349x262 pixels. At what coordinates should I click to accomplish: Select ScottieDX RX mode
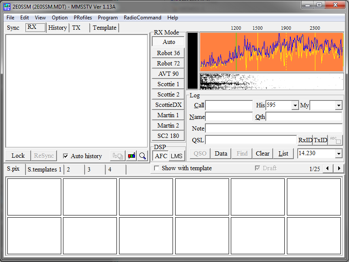click(168, 105)
